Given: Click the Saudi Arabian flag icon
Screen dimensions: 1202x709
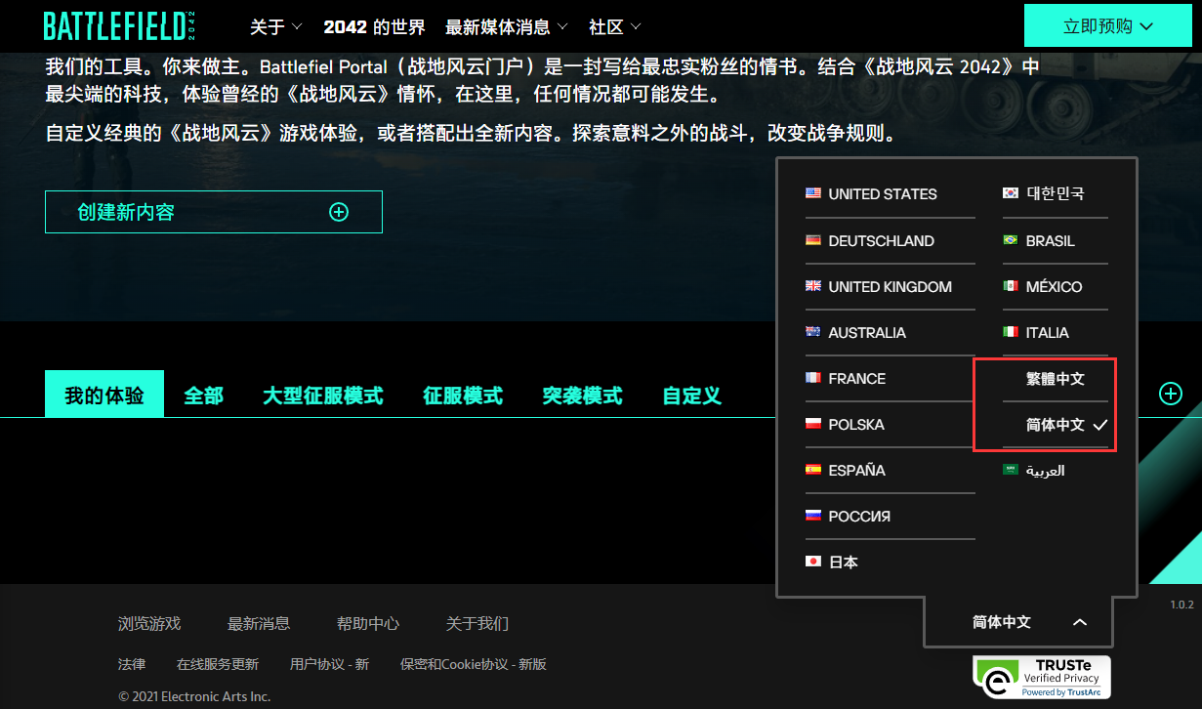Looking at the screenshot, I should [x=1011, y=470].
